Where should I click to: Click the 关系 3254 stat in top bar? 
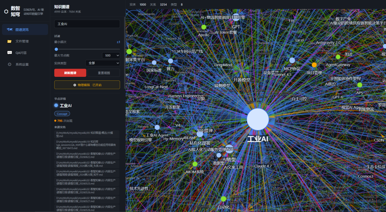[x=158, y=4]
